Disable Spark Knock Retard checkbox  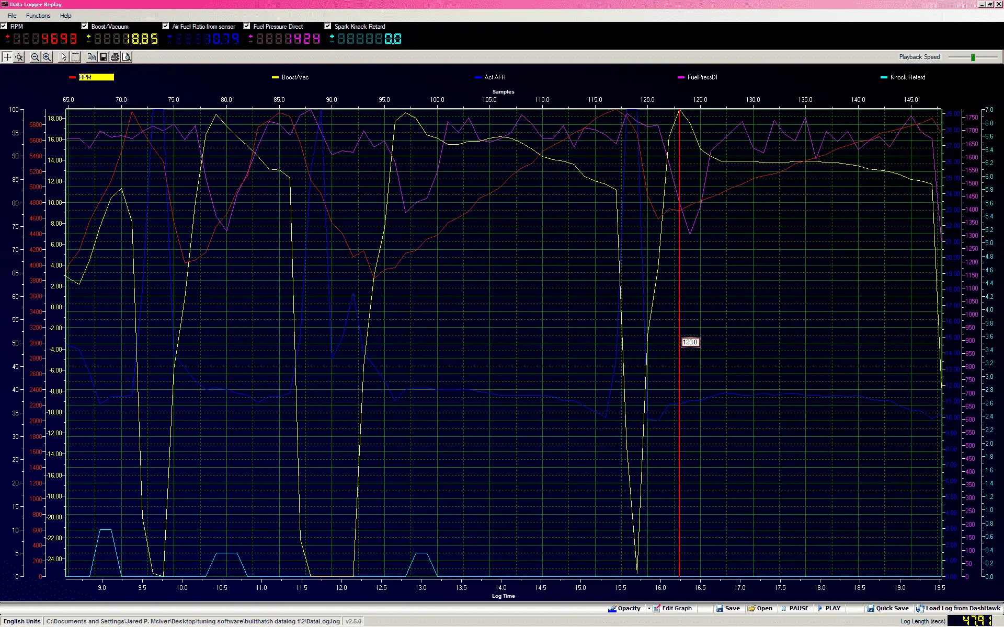[x=328, y=26]
